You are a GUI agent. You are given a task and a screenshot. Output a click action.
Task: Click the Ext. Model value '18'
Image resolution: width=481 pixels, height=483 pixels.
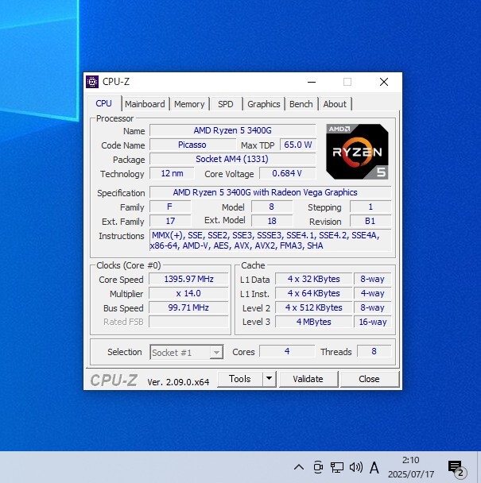point(272,221)
